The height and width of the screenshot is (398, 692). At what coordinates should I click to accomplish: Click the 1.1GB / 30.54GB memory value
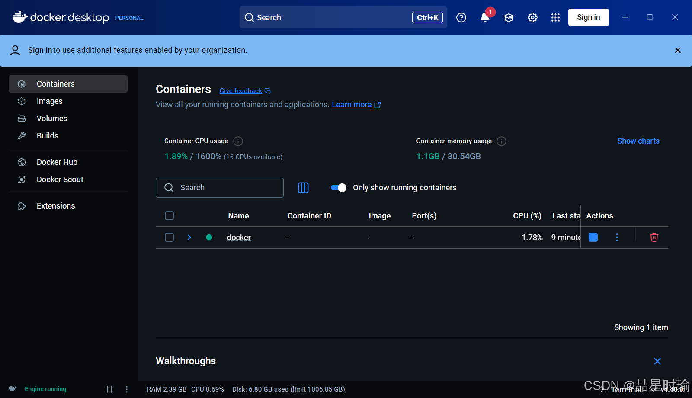click(x=449, y=156)
